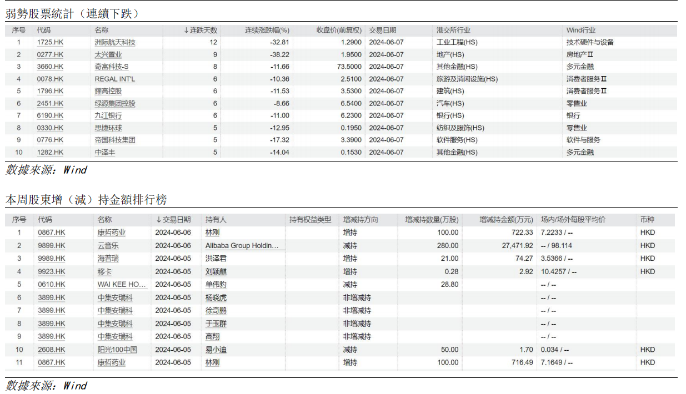The width and height of the screenshot is (686, 394).
Task: Click 港交所行业 column header
Action: coord(453,31)
